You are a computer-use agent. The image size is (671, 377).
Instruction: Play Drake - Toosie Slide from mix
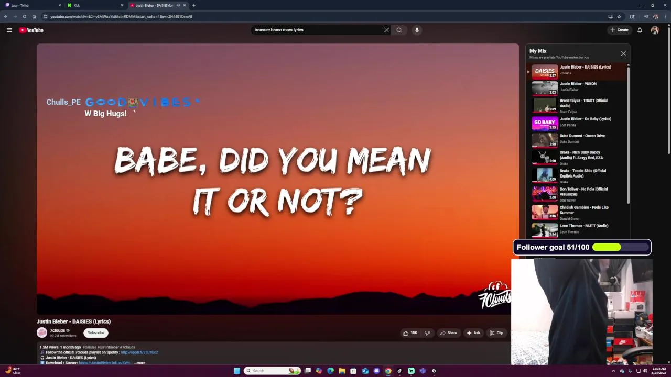(x=577, y=175)
